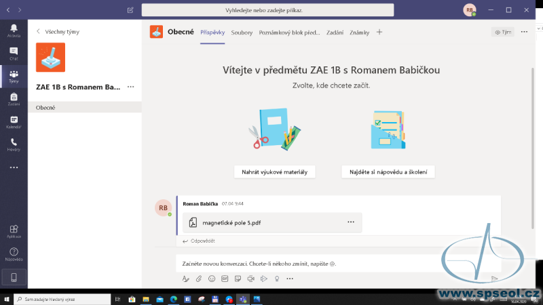Open the RB profile avatar menu
The image size is (543, 305).
click(470, 10)
